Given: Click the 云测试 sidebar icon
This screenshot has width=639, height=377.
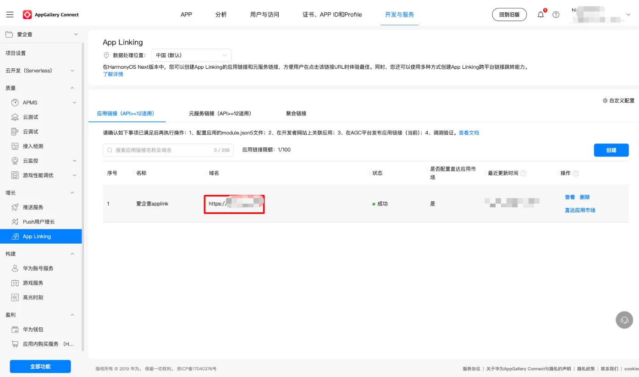Looking at the screenshot, I should 15,117.
